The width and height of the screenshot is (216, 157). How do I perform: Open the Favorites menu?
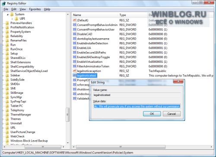(x=35, y=9)
